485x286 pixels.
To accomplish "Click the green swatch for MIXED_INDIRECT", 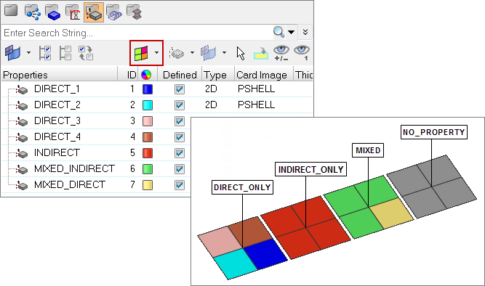I will [x=148, y=169].
